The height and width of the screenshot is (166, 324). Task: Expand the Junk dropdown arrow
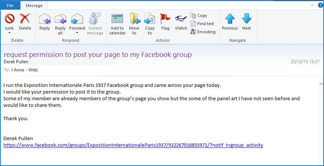[9, 33]
